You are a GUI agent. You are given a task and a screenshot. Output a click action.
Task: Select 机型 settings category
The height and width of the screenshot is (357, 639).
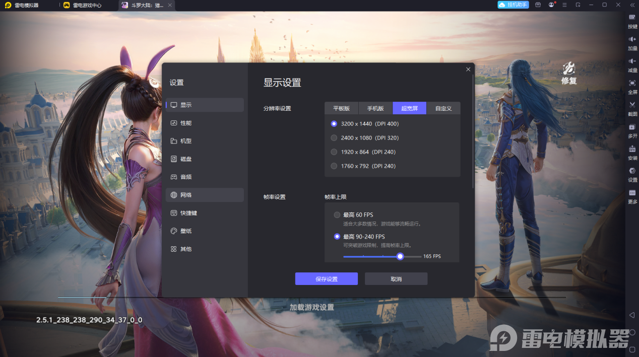coord(205,141)
